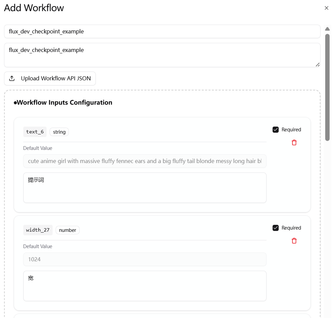Click the 提示词 description textarea
Screen dimensions: 335x318
pos(145,188)
